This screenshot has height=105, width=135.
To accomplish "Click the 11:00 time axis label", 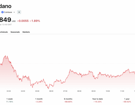I will [x=122, y=91].
